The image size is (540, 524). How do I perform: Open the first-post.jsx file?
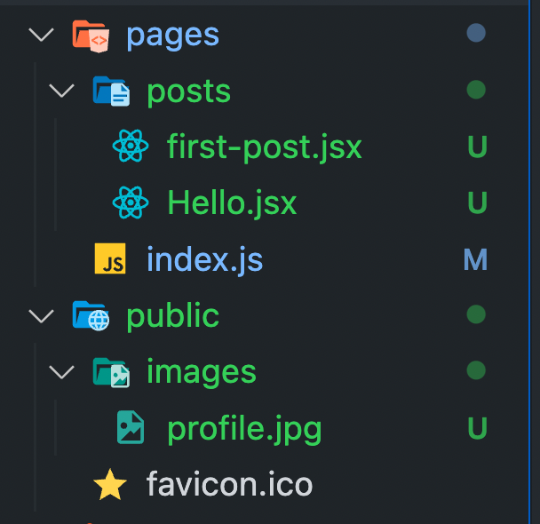click(265, 147)
